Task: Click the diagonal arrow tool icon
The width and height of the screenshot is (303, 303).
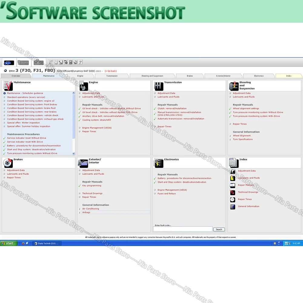Action: coord(61,62)
